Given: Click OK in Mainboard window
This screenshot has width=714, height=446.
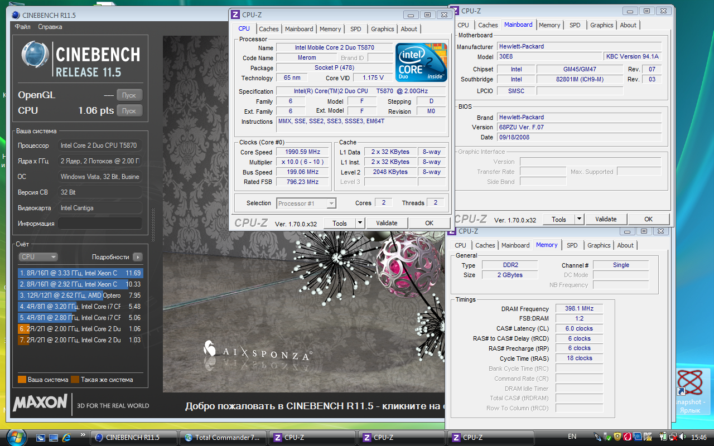Looking at the screenshot, I should click(648, 219).
